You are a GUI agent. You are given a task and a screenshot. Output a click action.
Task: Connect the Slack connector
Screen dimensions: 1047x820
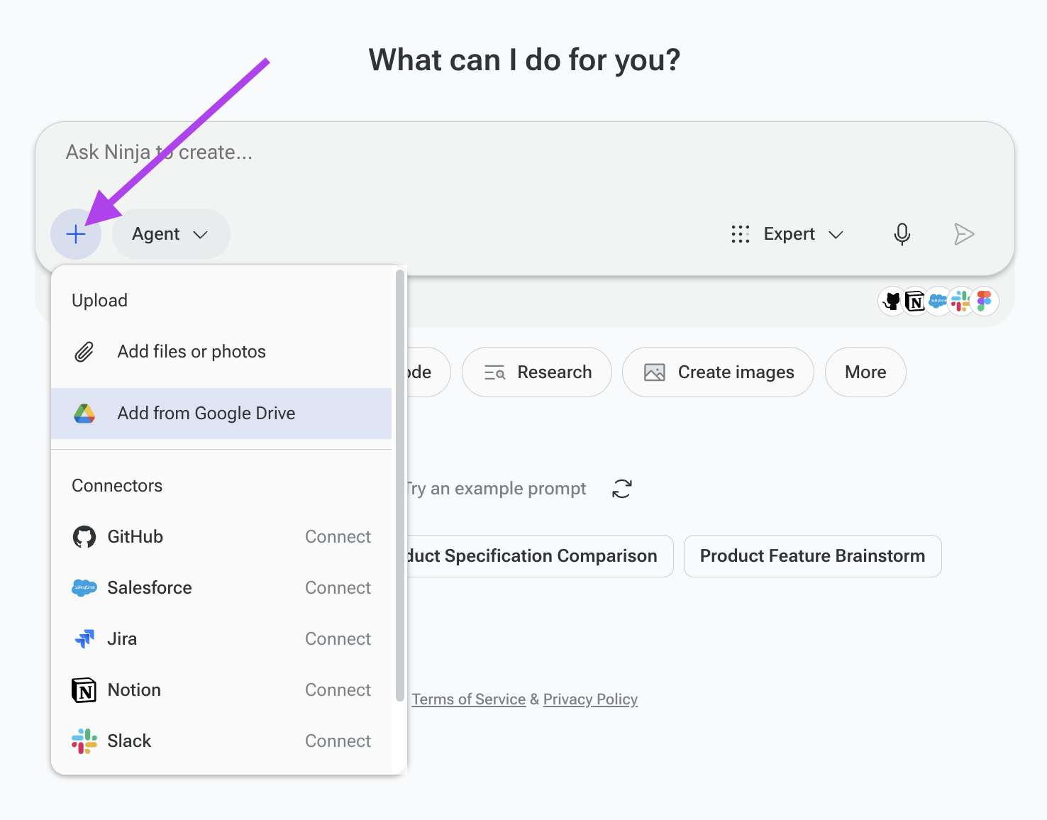pos(338,741)
